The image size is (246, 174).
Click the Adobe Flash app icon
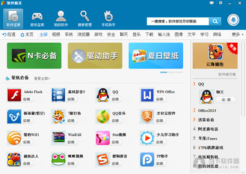coord(14,95)
